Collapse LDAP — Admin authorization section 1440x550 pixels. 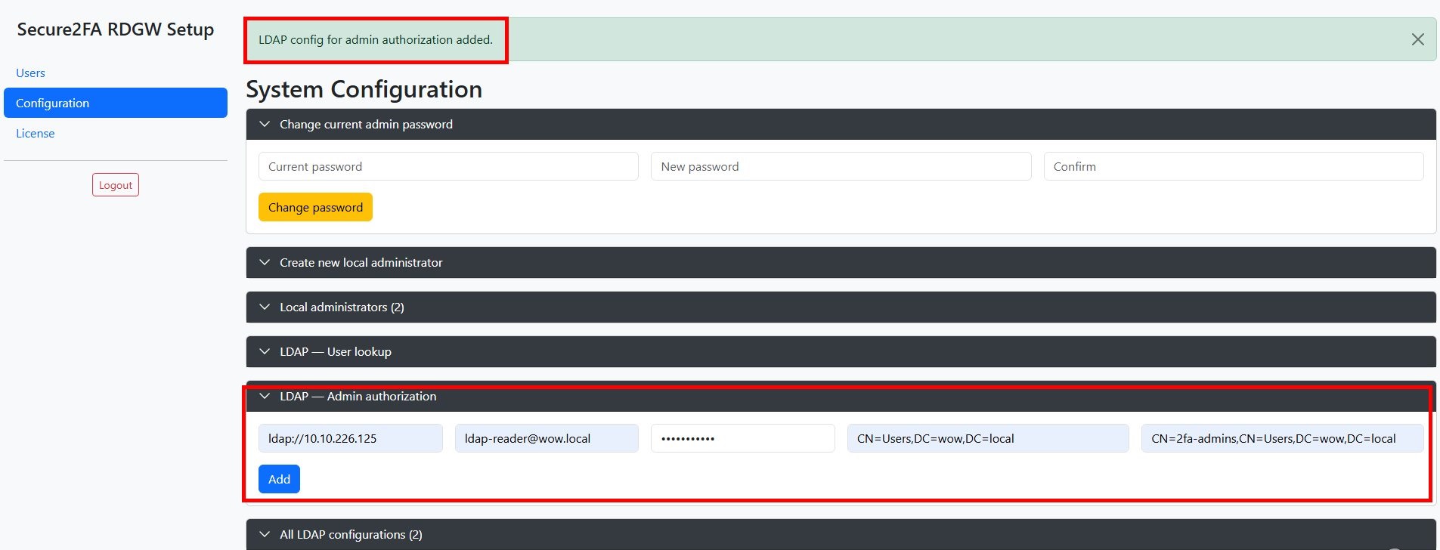tap(358, 397)
